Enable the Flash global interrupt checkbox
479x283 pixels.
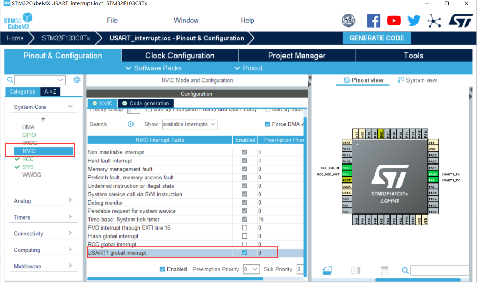tap(245, 236)
